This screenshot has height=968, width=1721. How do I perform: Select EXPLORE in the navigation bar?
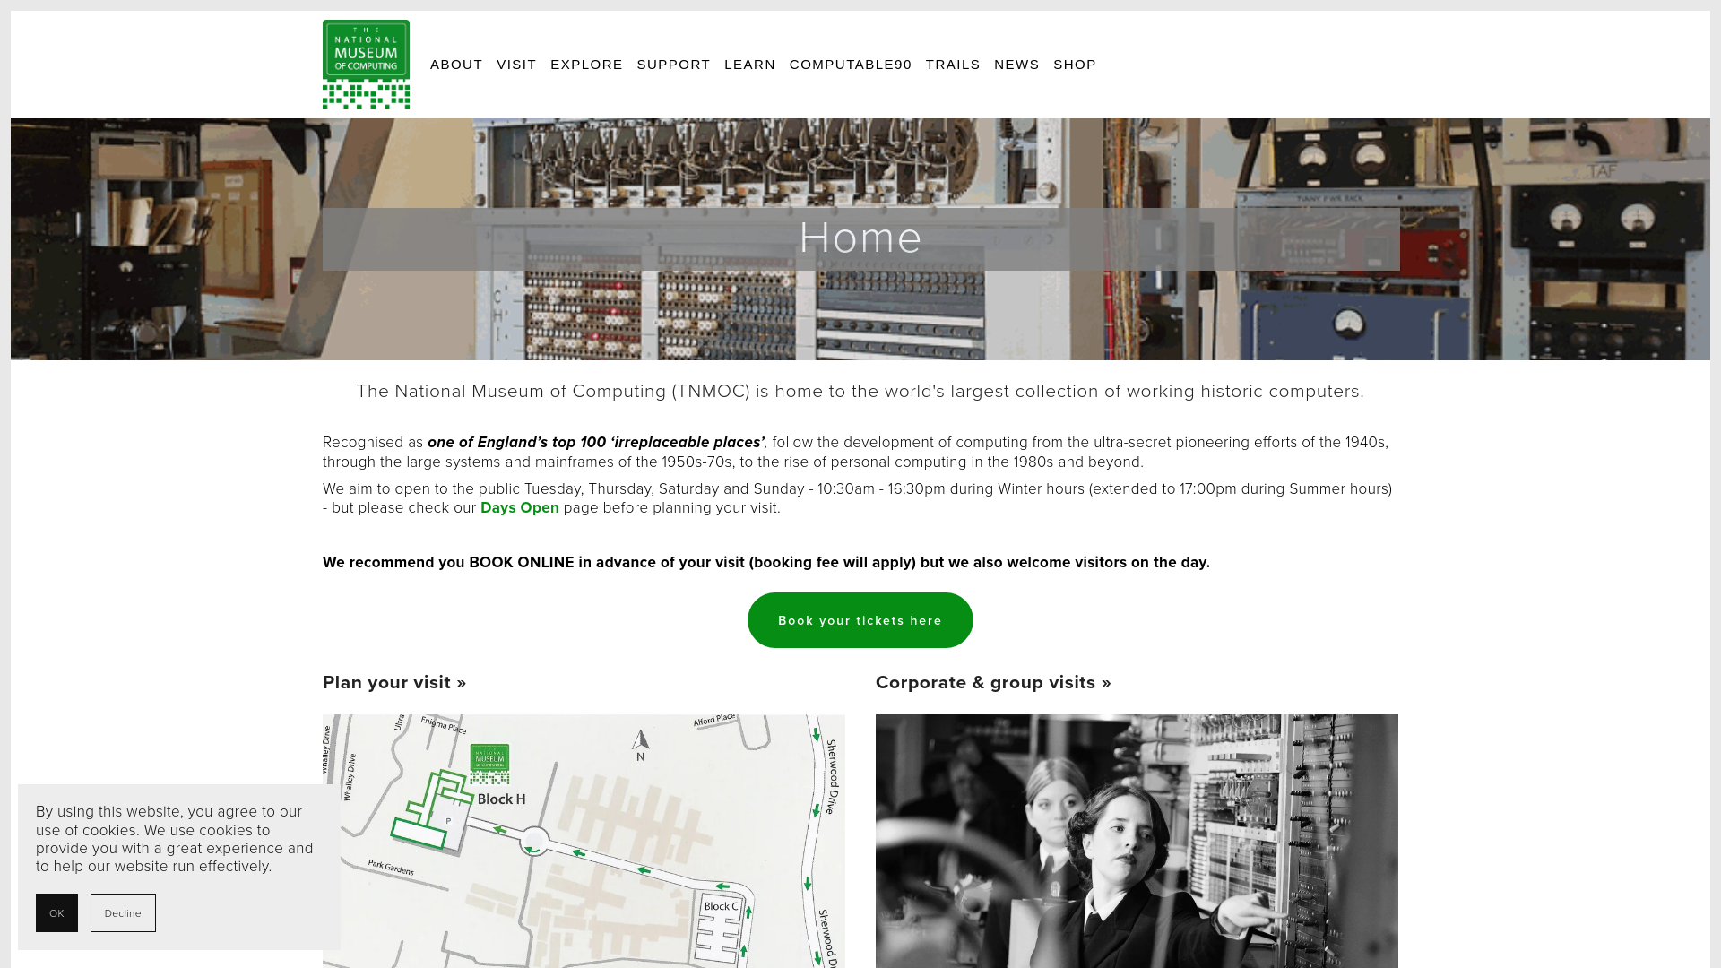[x=586, y=65]
